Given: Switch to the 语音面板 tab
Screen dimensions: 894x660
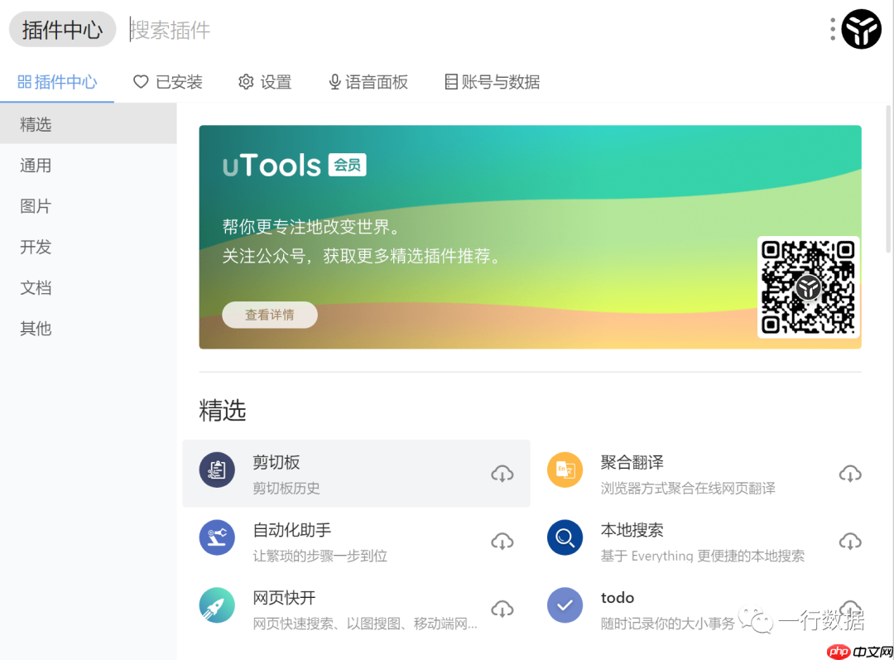Looking at the screenshot, I should (368, 82).
